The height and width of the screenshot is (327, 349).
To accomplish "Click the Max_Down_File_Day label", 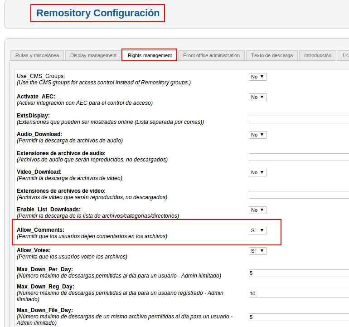I will point(45,310).
